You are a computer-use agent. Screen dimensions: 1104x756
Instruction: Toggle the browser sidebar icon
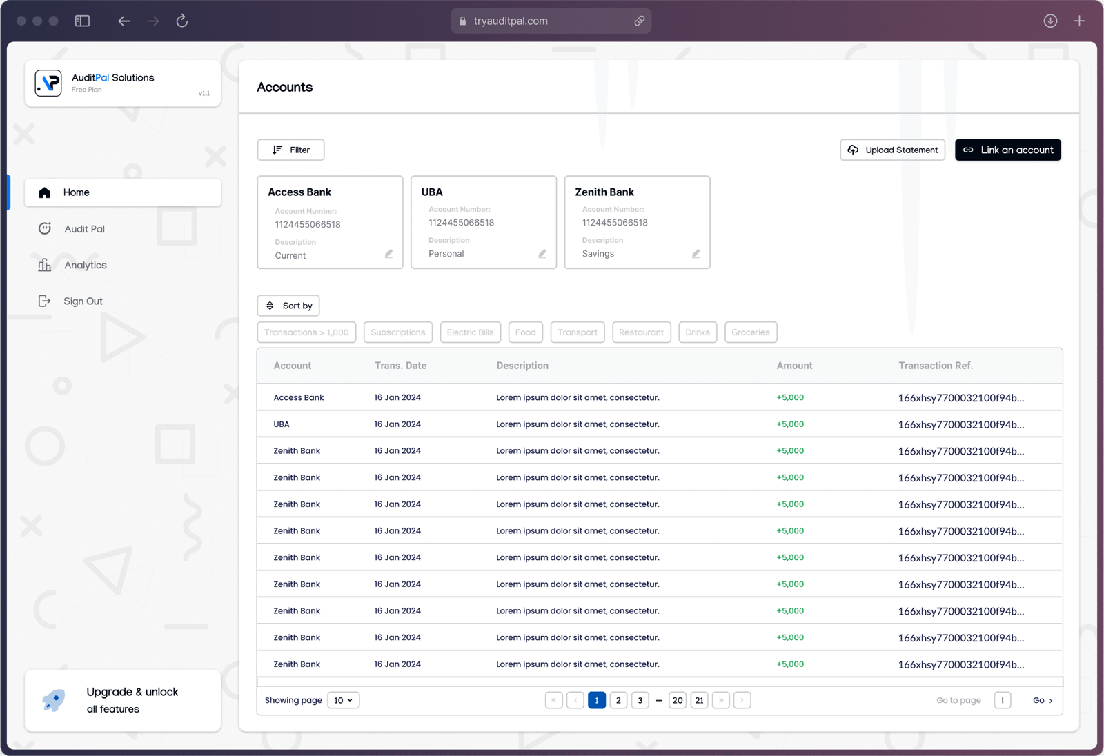point(82,21)
